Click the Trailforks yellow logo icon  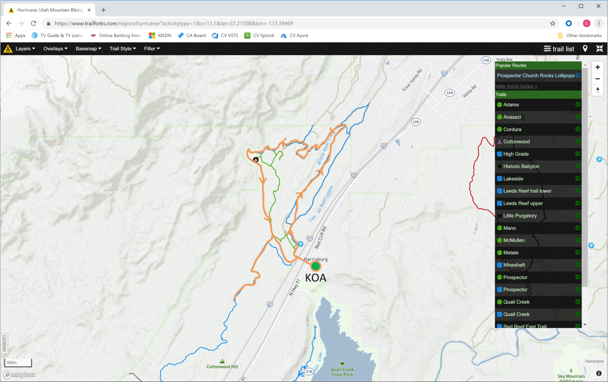point(8,49)
